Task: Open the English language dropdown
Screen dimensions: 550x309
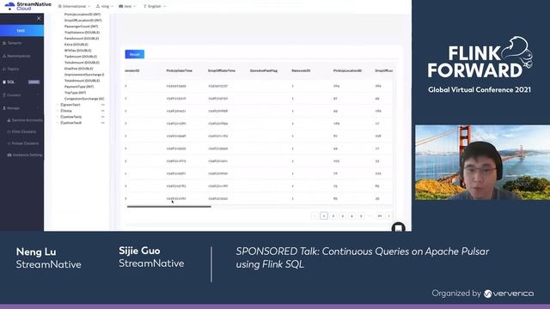Action: (x=155, y=6)
